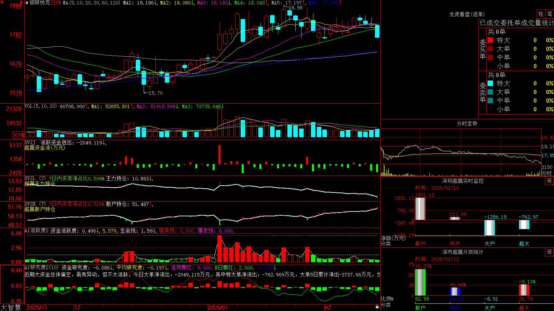Click the ×10 volume scale box
554x311 pixels.
click(18, 135)
